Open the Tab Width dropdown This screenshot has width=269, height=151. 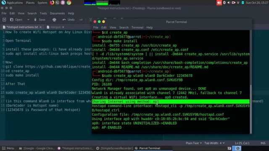214,143
